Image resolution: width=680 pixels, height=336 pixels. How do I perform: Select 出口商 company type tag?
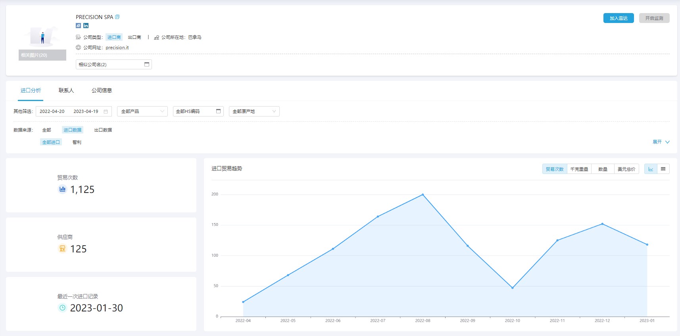(134, 37)
